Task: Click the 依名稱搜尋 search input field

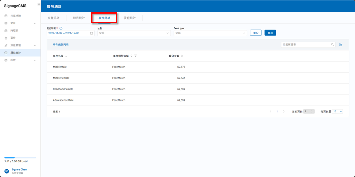Action: (x=305, y=45)
